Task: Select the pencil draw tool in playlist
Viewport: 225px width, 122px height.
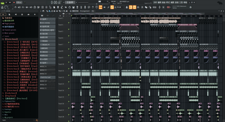Action: tap(47, 11)
